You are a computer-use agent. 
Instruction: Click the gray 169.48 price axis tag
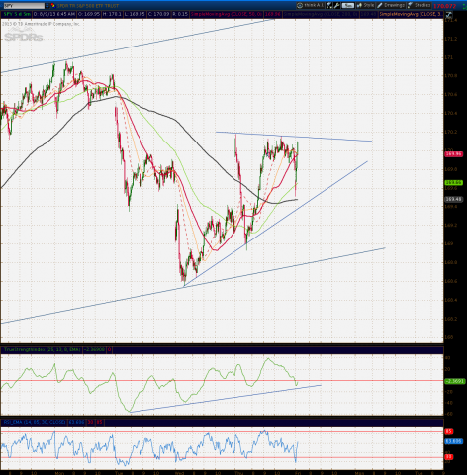tap(453, 199)
